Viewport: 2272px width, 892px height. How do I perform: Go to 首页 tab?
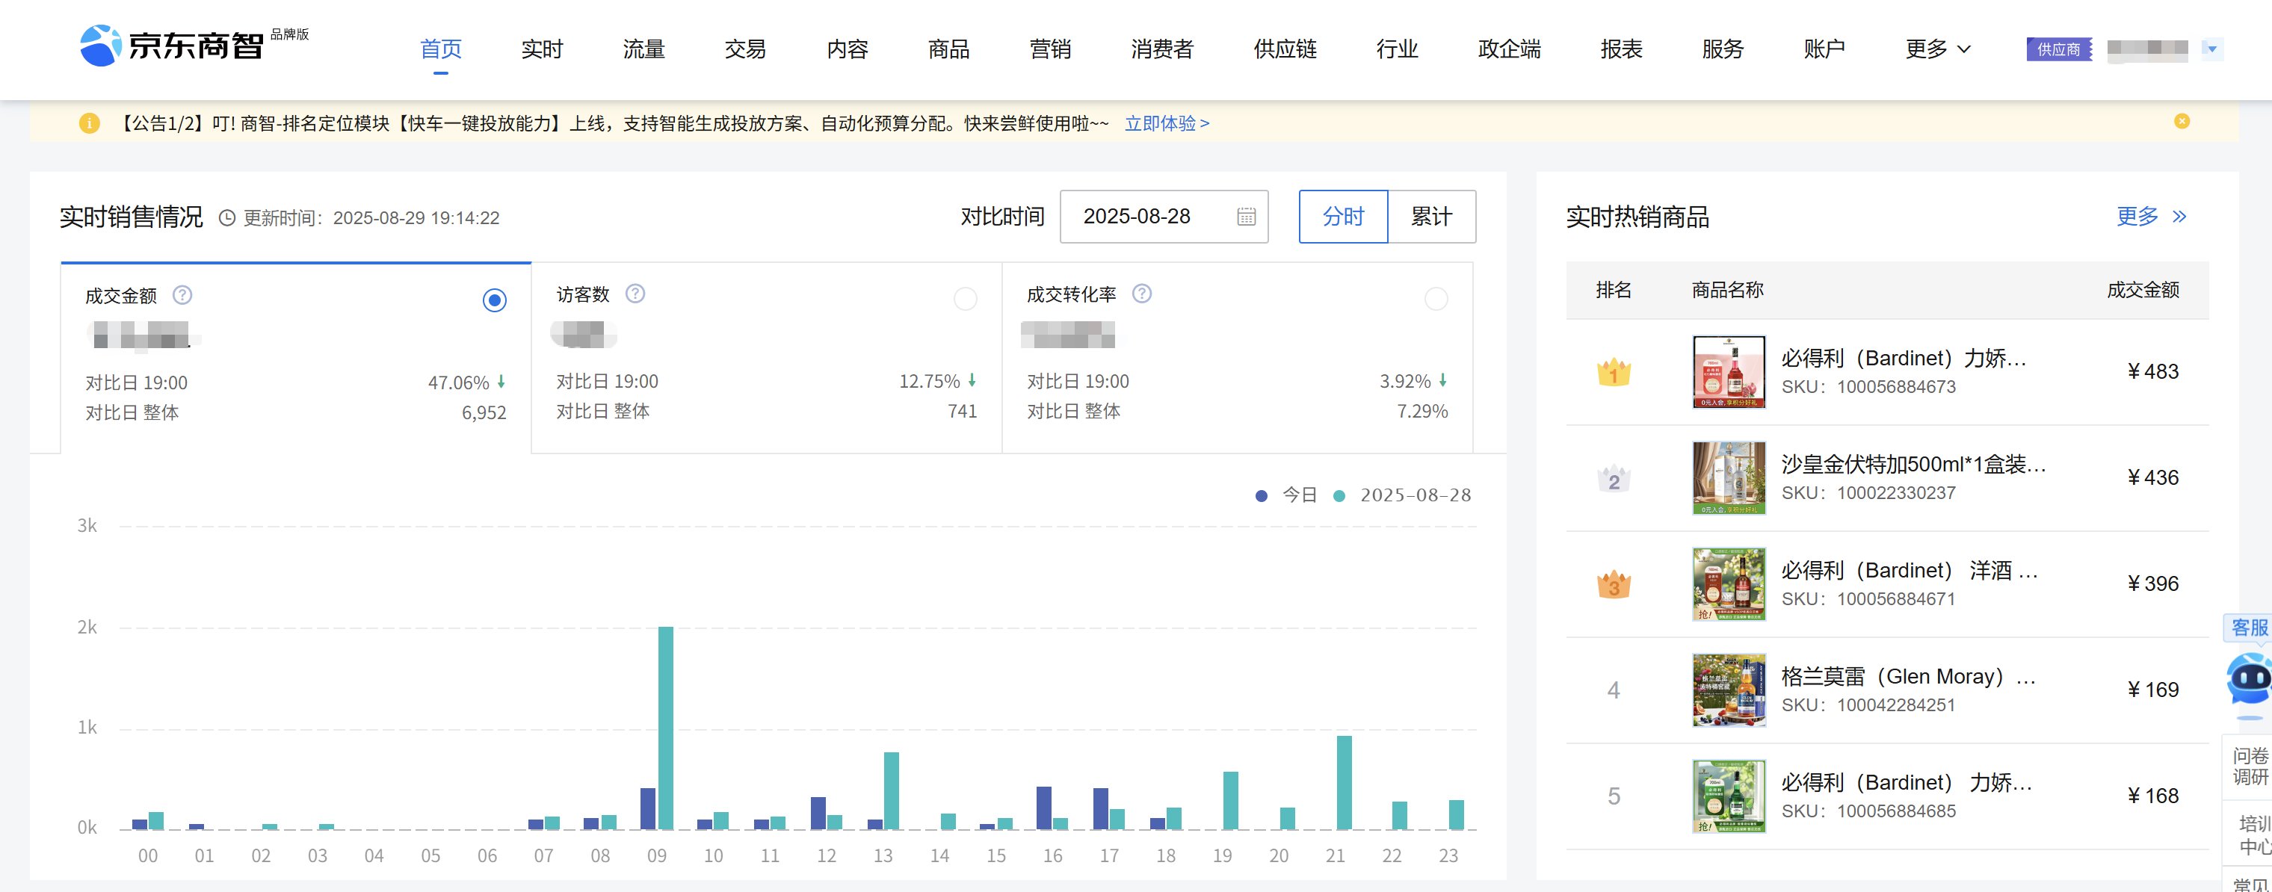[441, 49]
